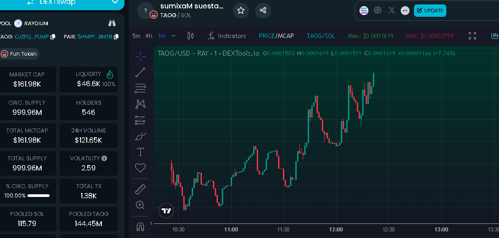The height and width of the screenshot is (238, 499).
Task: Select the forecasting position tool
Action: (140, 120)
